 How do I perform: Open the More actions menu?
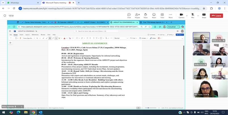coord(170,15)
